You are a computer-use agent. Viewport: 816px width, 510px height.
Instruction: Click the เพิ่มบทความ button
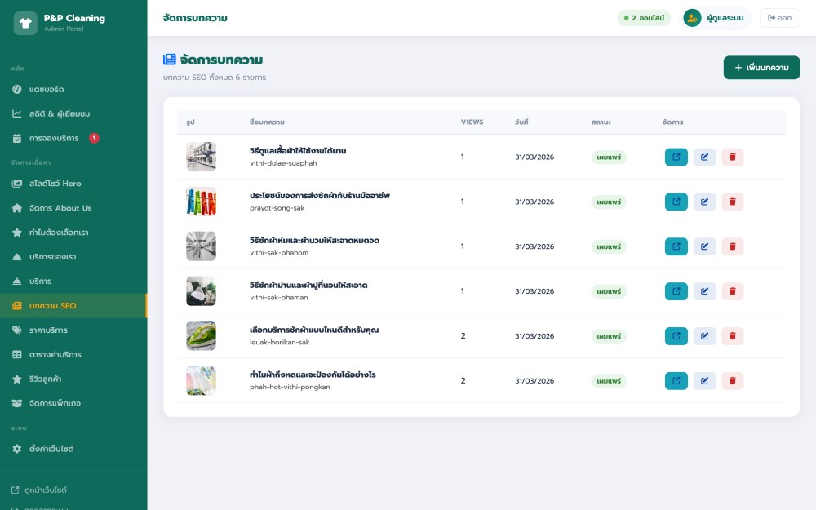pos(761,68)
